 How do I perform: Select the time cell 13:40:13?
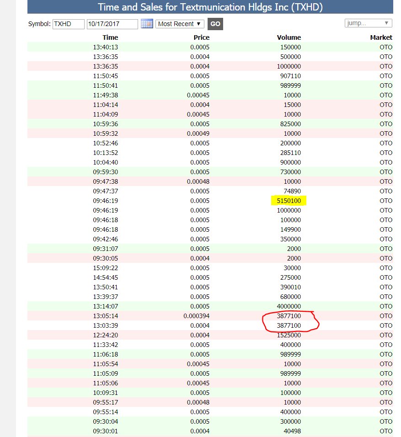[x=106, y=47]
